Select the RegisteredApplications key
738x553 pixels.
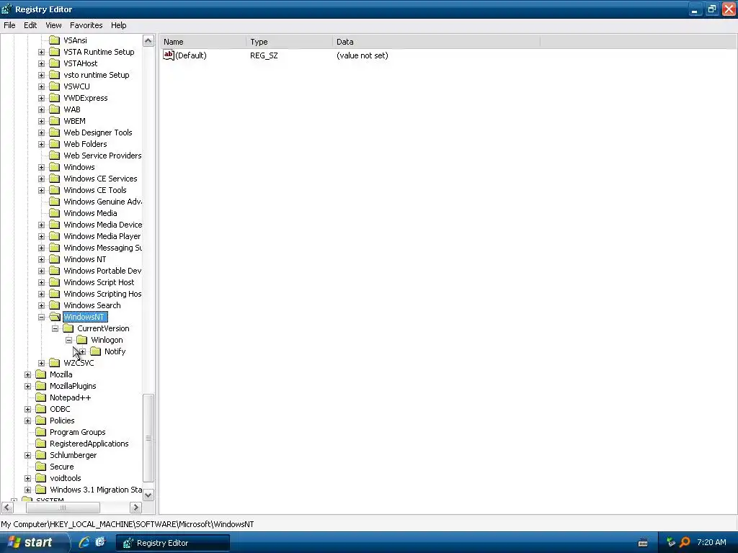(x=89, y=444)
